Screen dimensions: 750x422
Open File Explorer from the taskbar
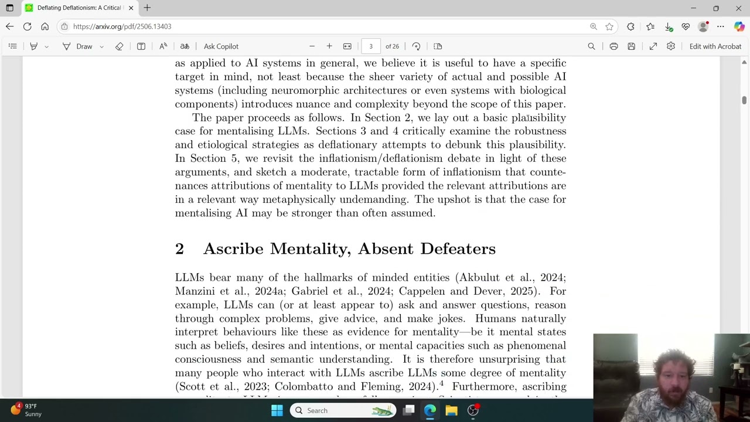451,411
